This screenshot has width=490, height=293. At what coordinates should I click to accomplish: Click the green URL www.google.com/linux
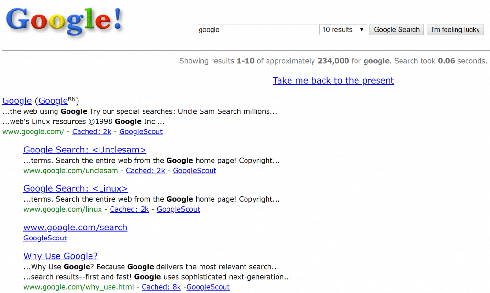[63, 209]
